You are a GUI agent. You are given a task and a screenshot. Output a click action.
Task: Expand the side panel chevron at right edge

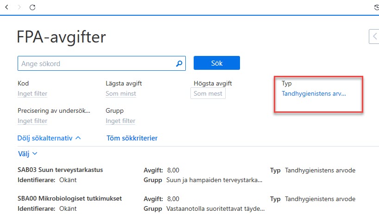(374, 37)
